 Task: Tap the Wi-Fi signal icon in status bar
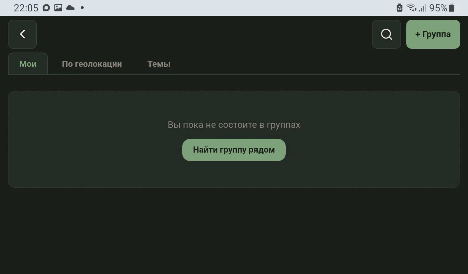pyautogui.click(x=412, y=8)
